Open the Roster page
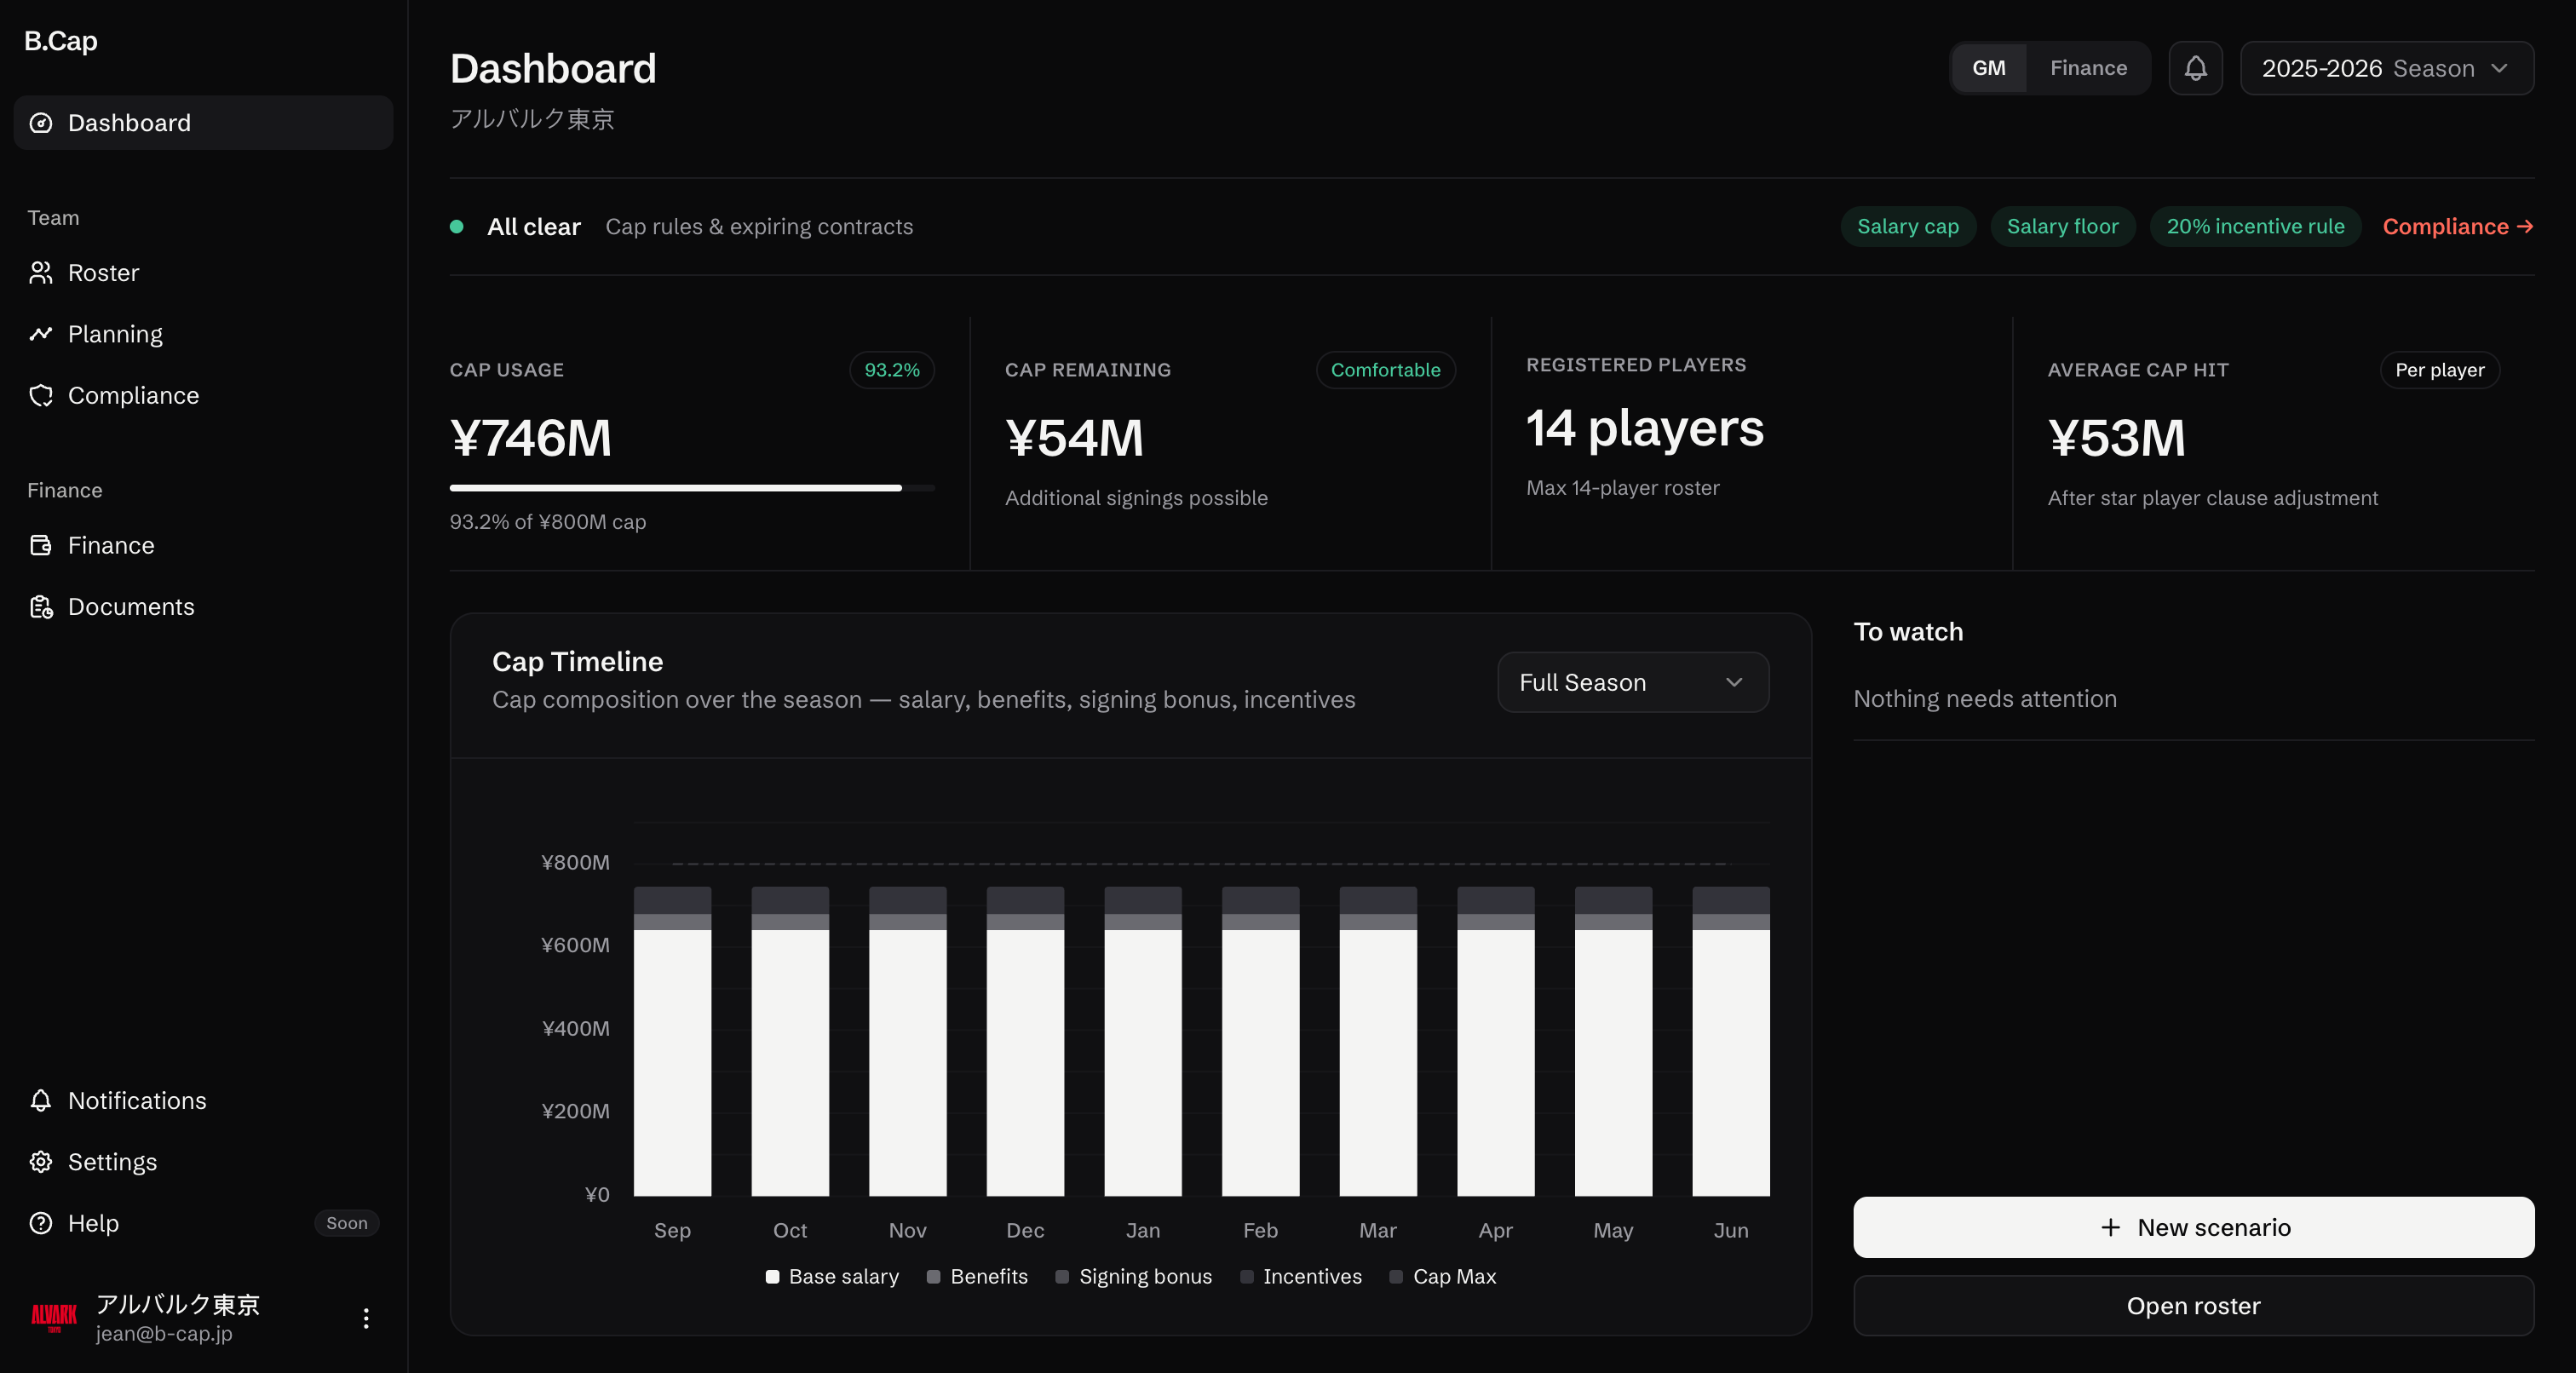 (x=203, y=273)
